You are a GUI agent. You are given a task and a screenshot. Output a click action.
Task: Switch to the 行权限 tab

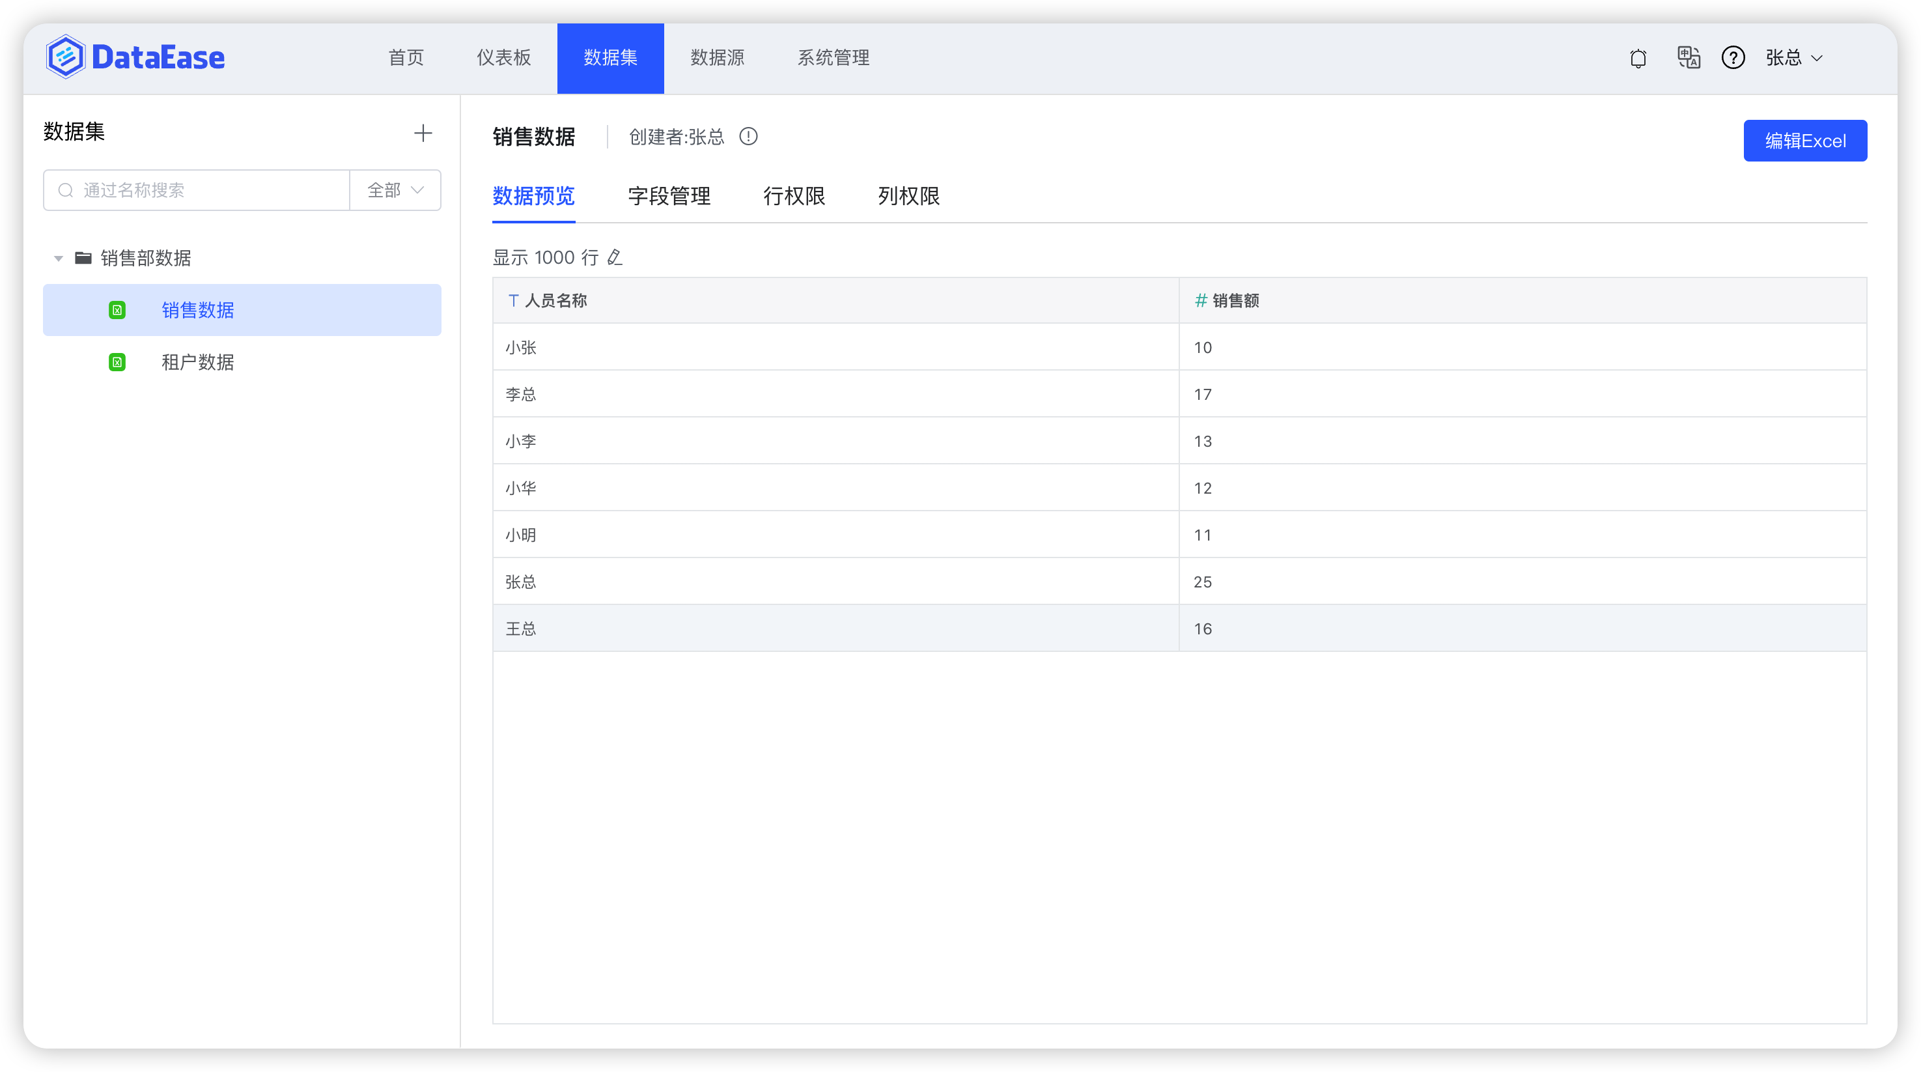793,196
